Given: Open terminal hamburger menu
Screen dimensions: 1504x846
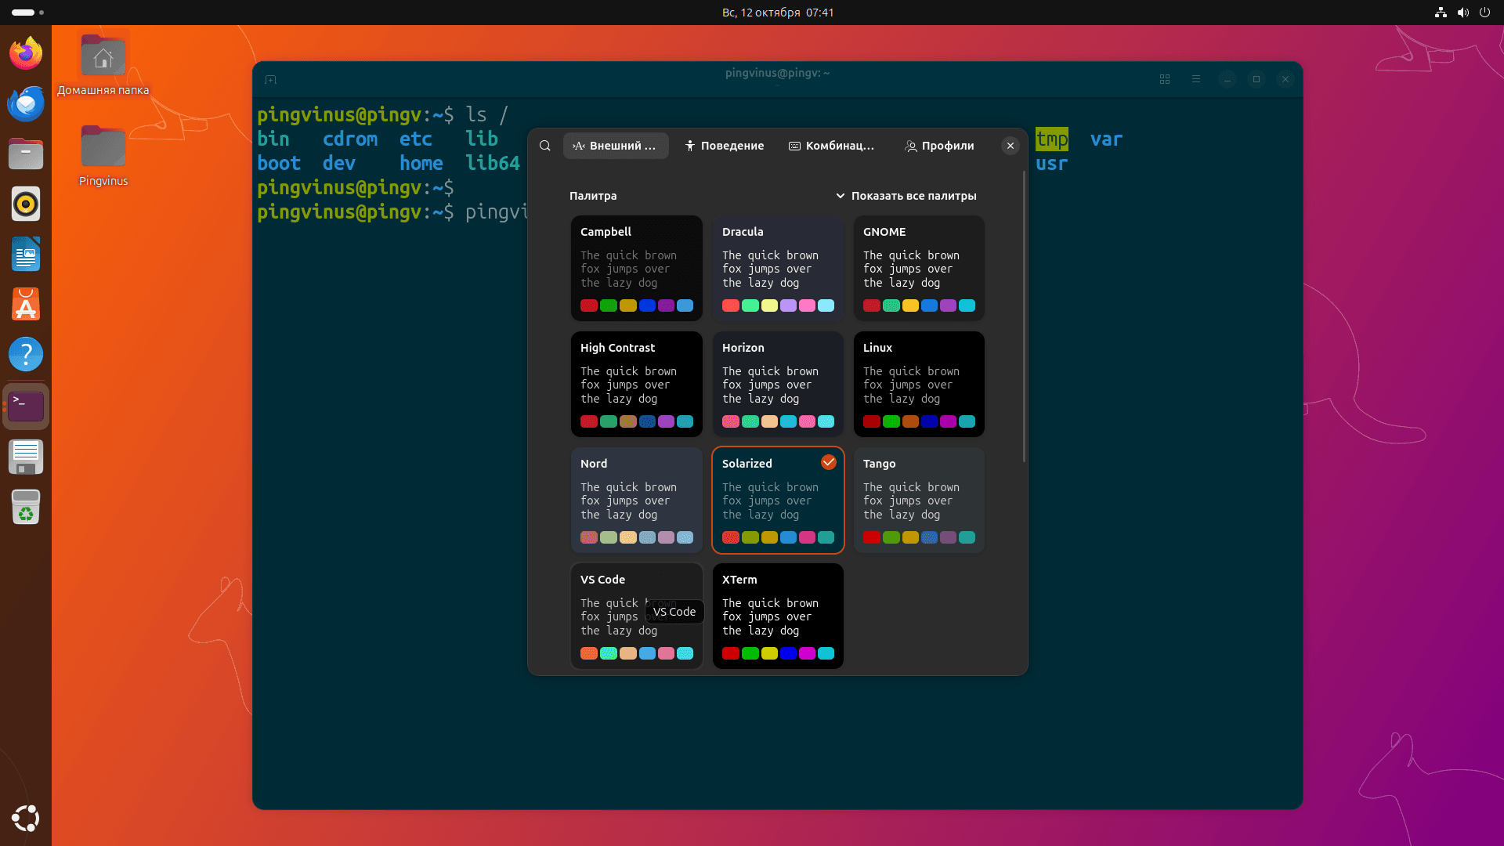Looking at the screenshot, I should (1196, 79).
